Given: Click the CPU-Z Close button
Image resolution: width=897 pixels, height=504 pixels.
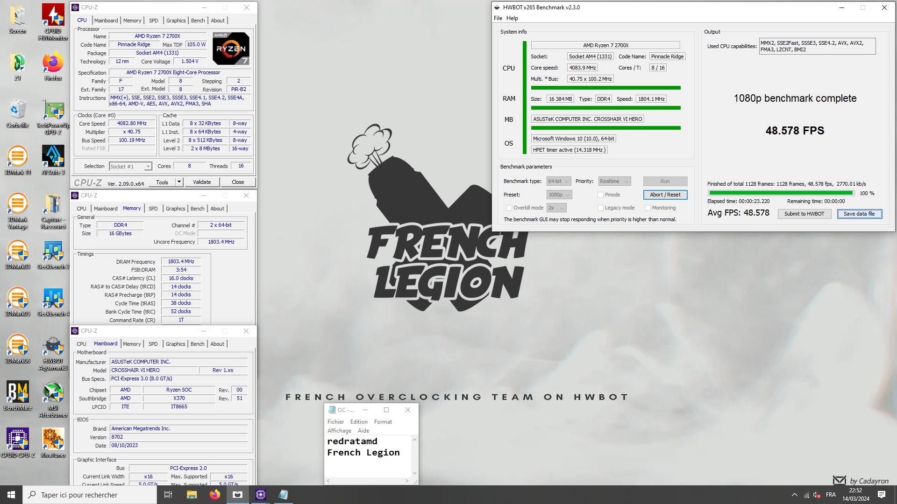Looking at the screenshot, I should pos(238,182).
